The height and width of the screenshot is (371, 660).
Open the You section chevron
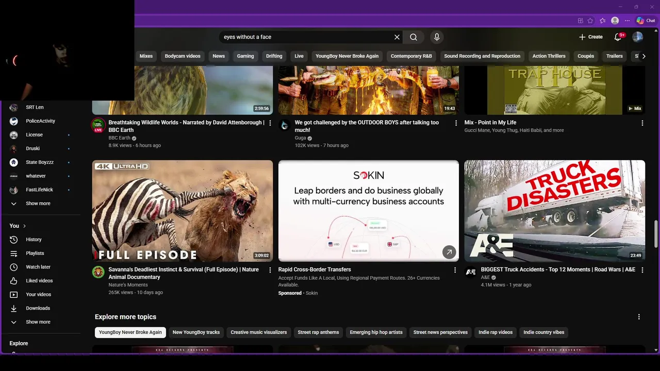click(x=24, y=226)
